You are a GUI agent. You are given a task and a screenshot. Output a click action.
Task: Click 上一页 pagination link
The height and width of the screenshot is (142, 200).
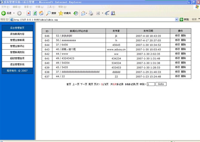(76, 84)
